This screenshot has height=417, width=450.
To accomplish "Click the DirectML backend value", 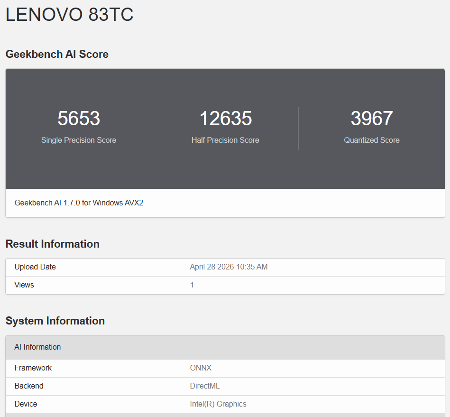I will click(205, 386).
